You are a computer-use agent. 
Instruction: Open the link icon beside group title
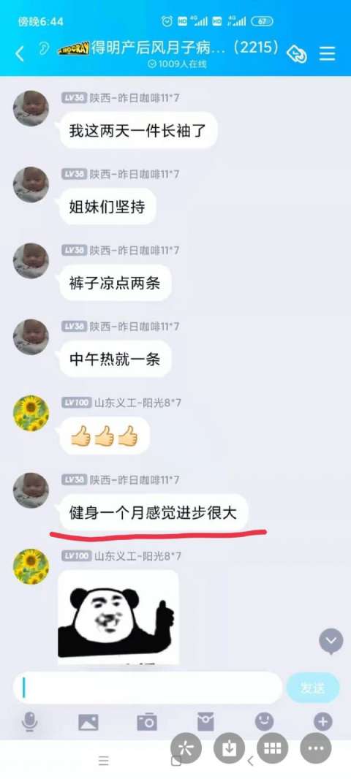tap(298, 53)
